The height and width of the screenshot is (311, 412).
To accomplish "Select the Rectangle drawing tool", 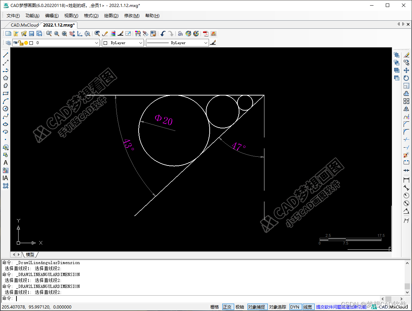I will point(6,93).
